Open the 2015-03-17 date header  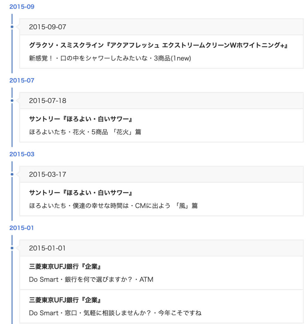click(161, 174)
